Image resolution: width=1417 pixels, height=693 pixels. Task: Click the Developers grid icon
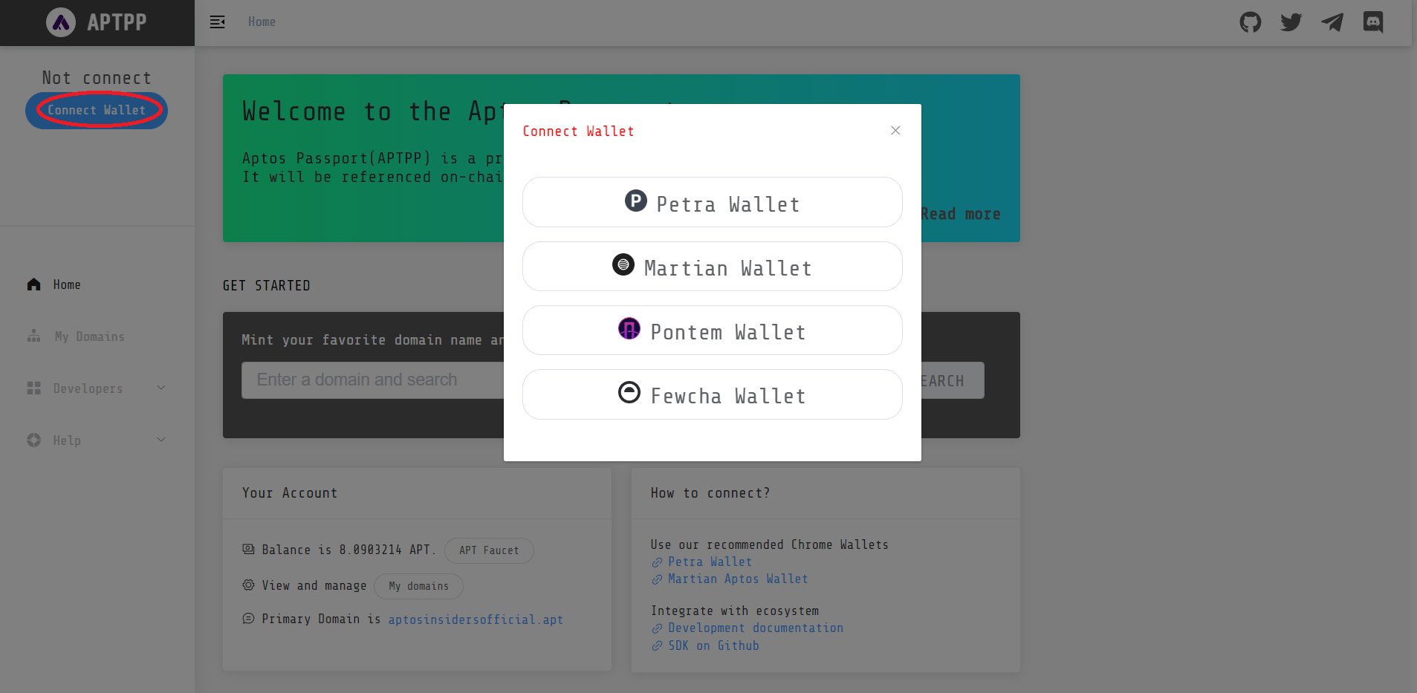pos(34,388)
